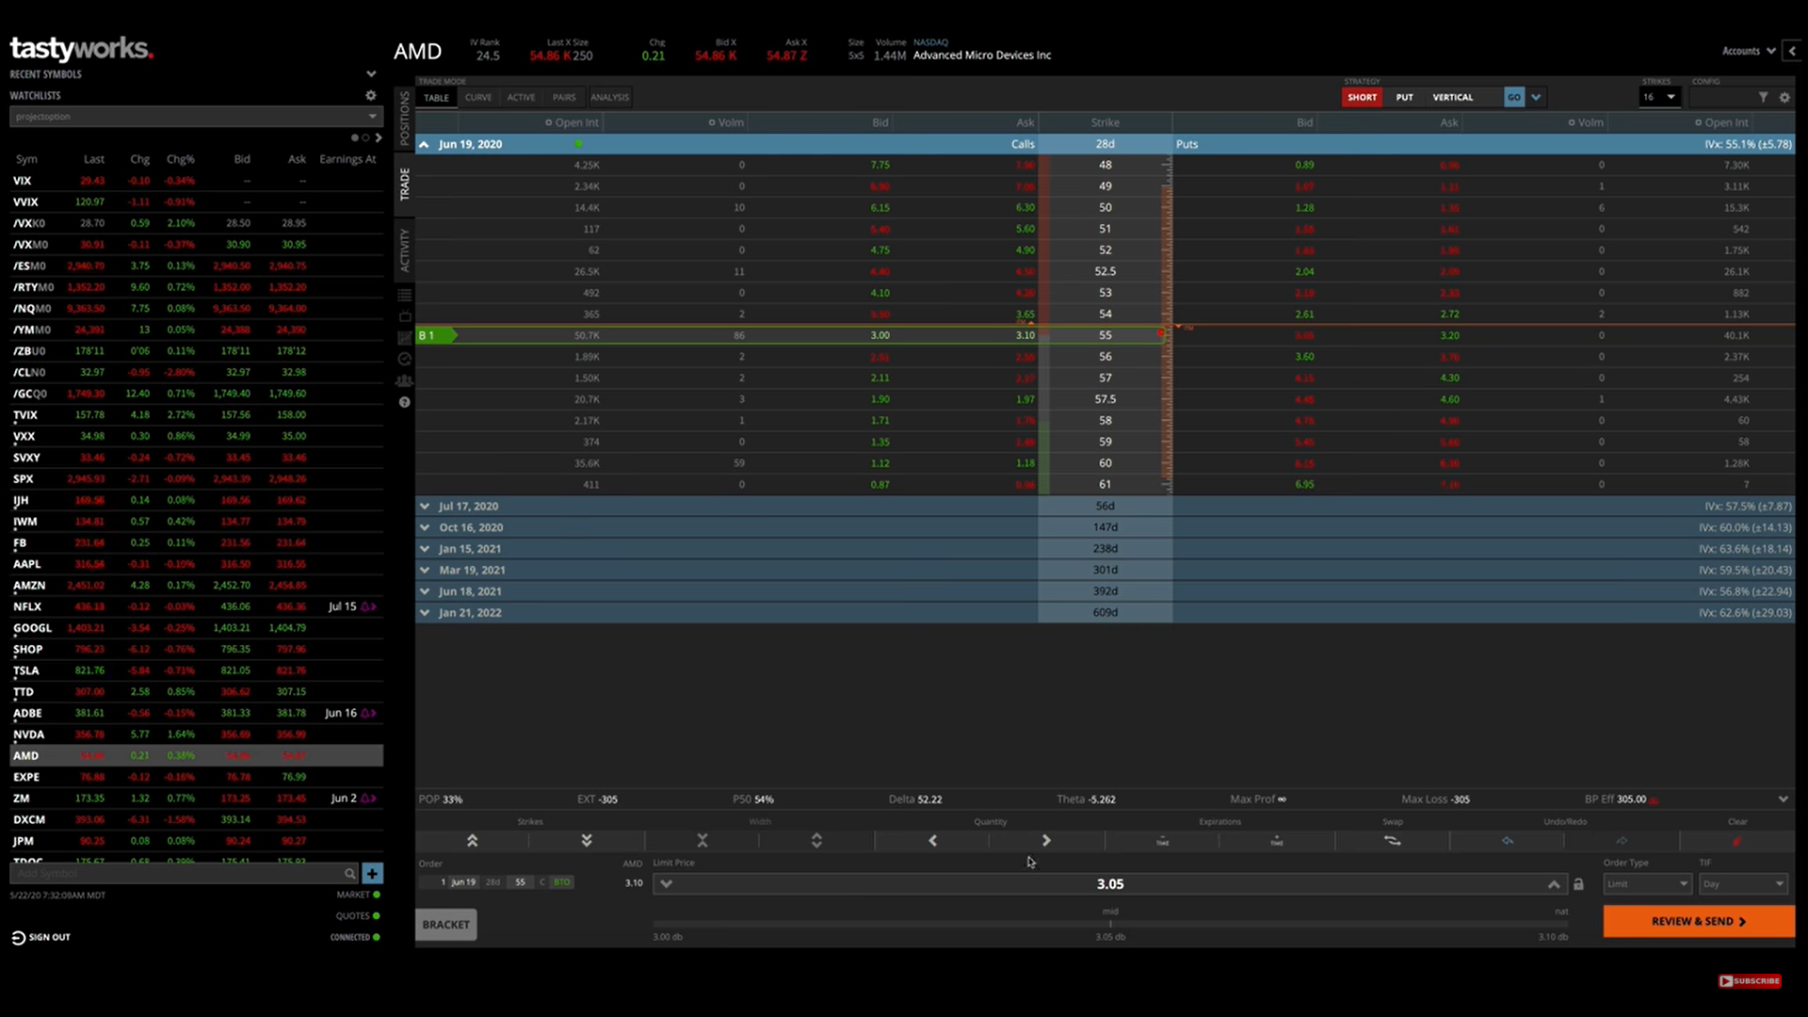
Task: Click the GO strategy button
Action: coord(1513,97)
